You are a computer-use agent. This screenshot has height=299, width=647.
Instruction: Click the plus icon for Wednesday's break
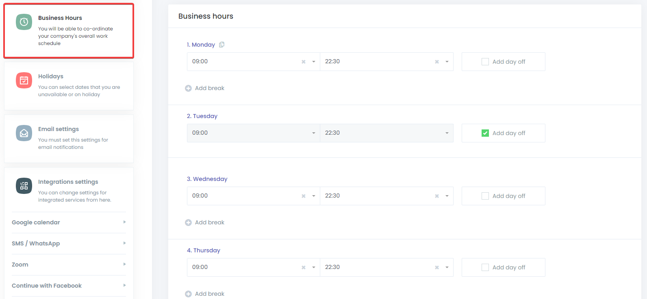(188, 222)
